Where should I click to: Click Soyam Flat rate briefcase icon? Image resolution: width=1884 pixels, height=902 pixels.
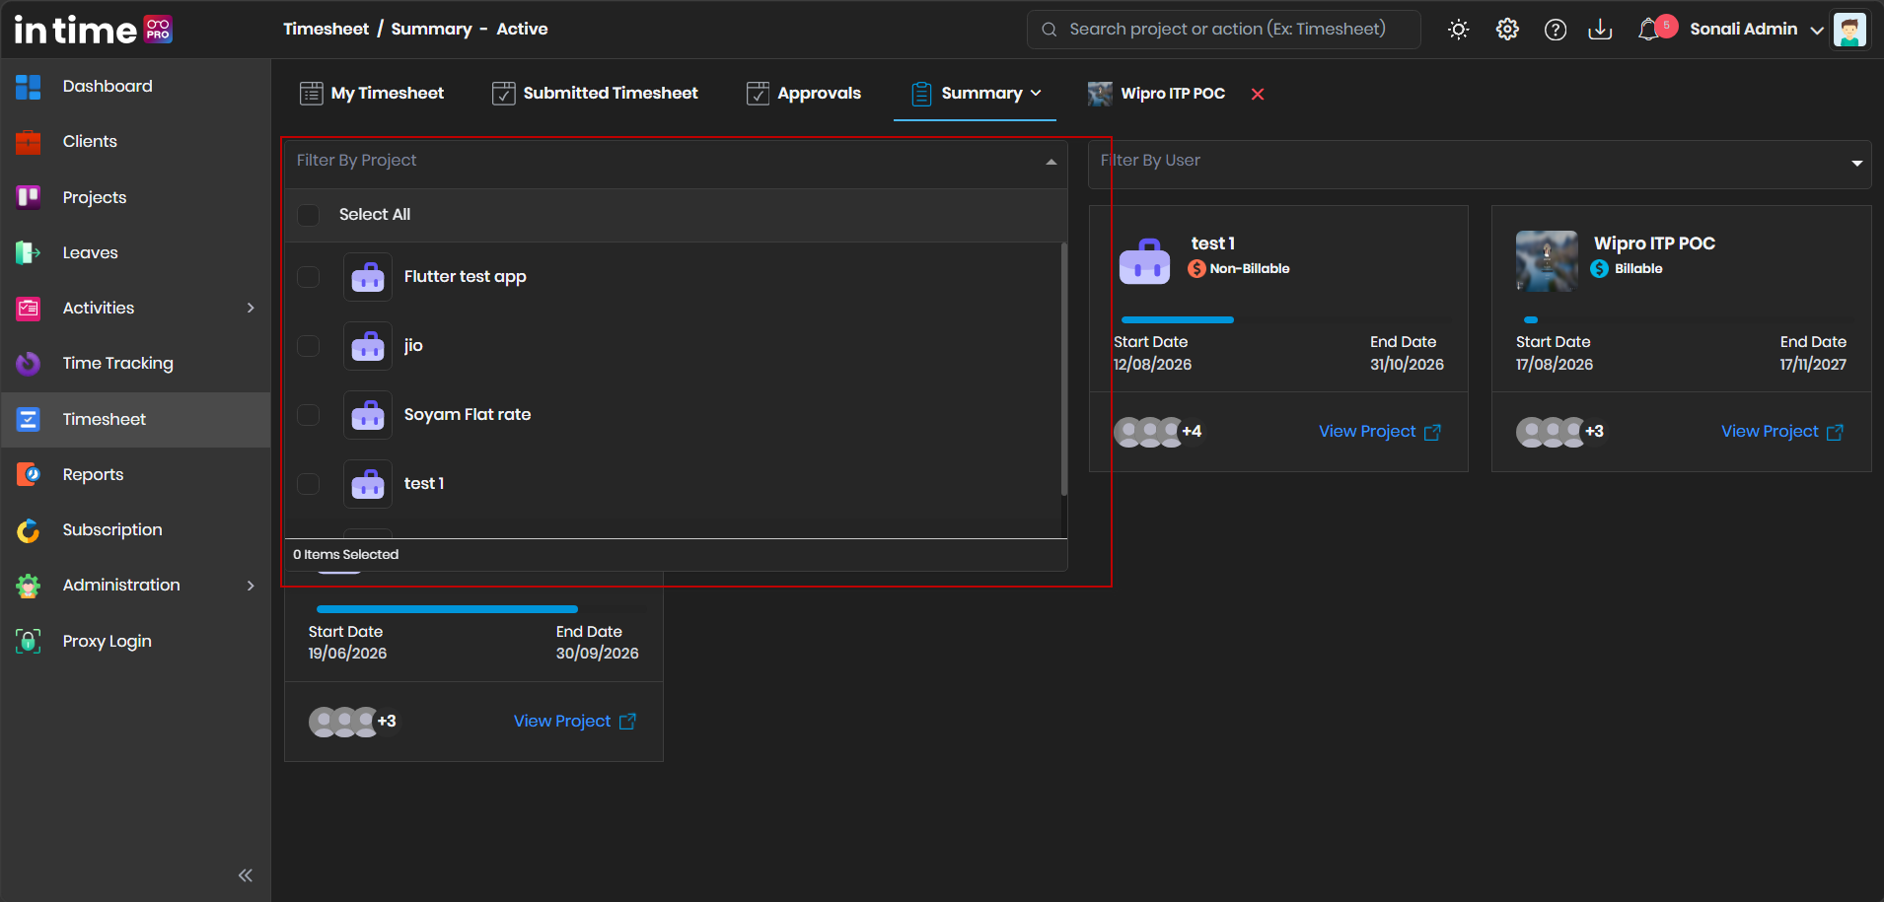pyautogui.click(x=368, y=415)
